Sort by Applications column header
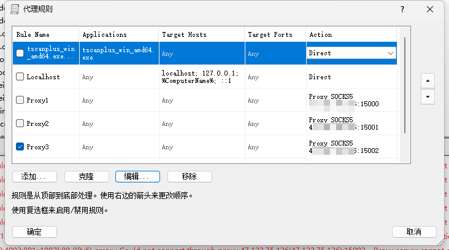This screenshot has width=449, height=250. tap(119, 34)
